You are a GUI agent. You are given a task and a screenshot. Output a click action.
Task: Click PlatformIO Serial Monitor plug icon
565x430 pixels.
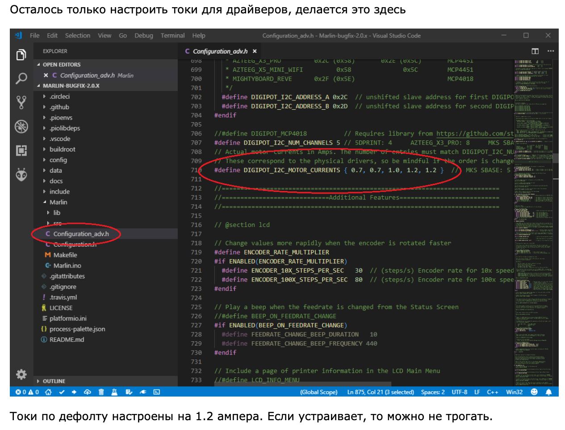point(143,392)
